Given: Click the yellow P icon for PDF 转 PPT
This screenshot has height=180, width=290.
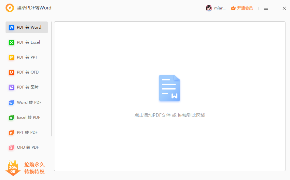Looking at the screenshot, I should coord(11,57).
